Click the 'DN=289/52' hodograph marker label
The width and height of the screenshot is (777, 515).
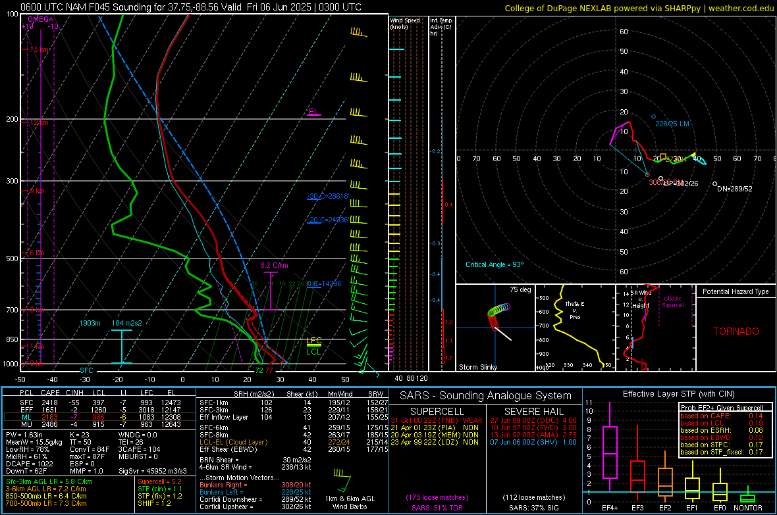pyautogui.click(x=734, y=189)
